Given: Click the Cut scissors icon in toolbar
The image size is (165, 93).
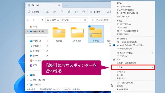Looking at the screenshot, I should pyautogui.click(x=47, y=12).
